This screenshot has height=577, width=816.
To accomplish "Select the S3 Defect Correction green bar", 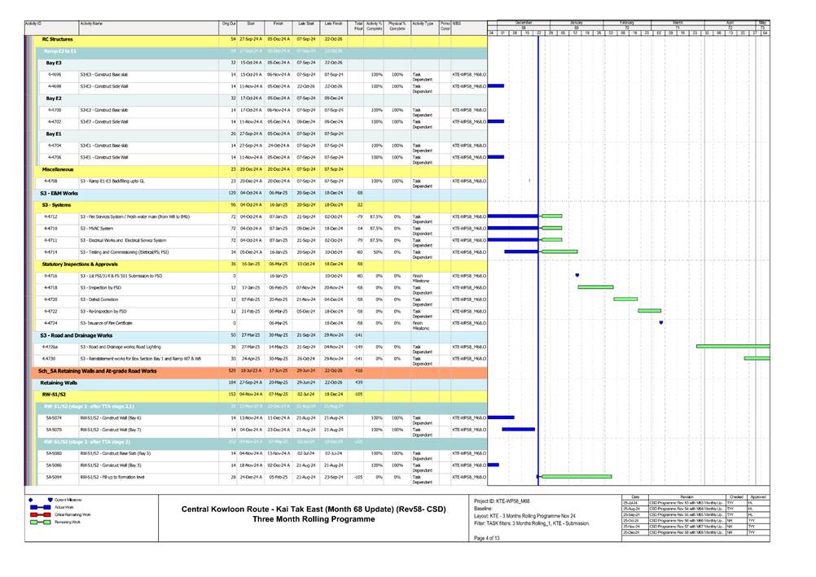I will click(625, 299).
